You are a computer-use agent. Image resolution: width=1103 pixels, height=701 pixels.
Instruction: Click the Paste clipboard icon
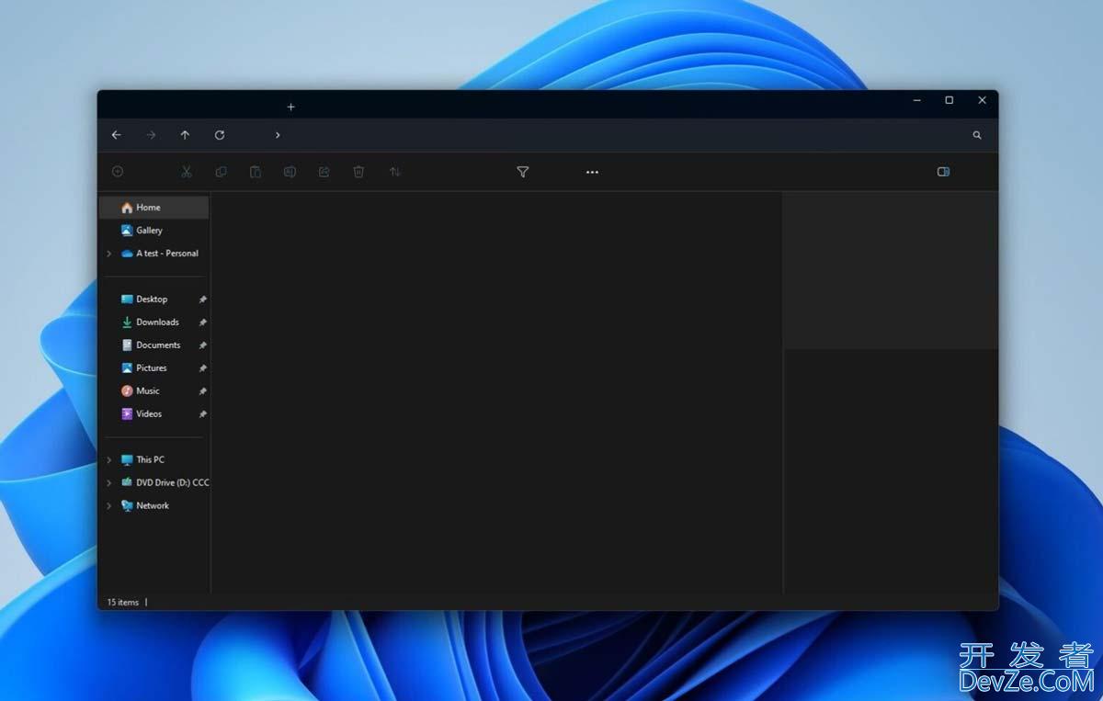point(256,172)
